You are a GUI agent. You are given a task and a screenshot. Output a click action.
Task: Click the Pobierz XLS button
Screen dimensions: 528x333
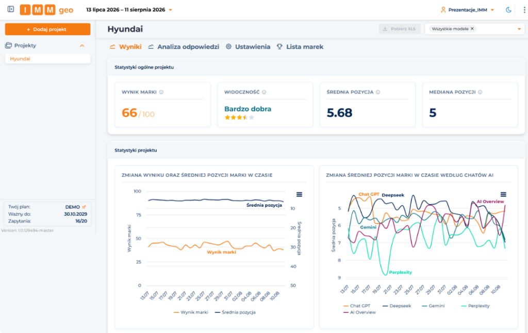point(400,29)
